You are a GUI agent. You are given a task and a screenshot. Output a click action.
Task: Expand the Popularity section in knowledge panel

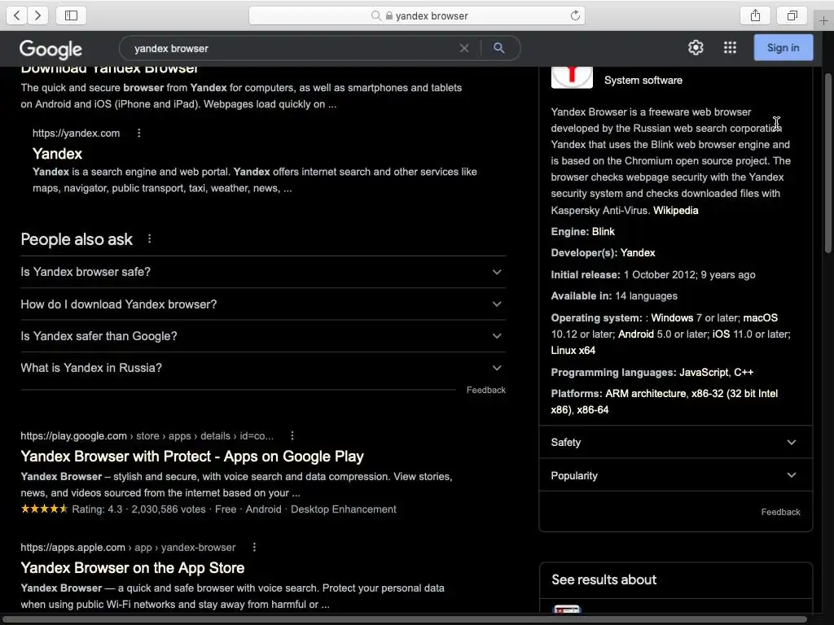pyautogui.click(x=675, y=475)
